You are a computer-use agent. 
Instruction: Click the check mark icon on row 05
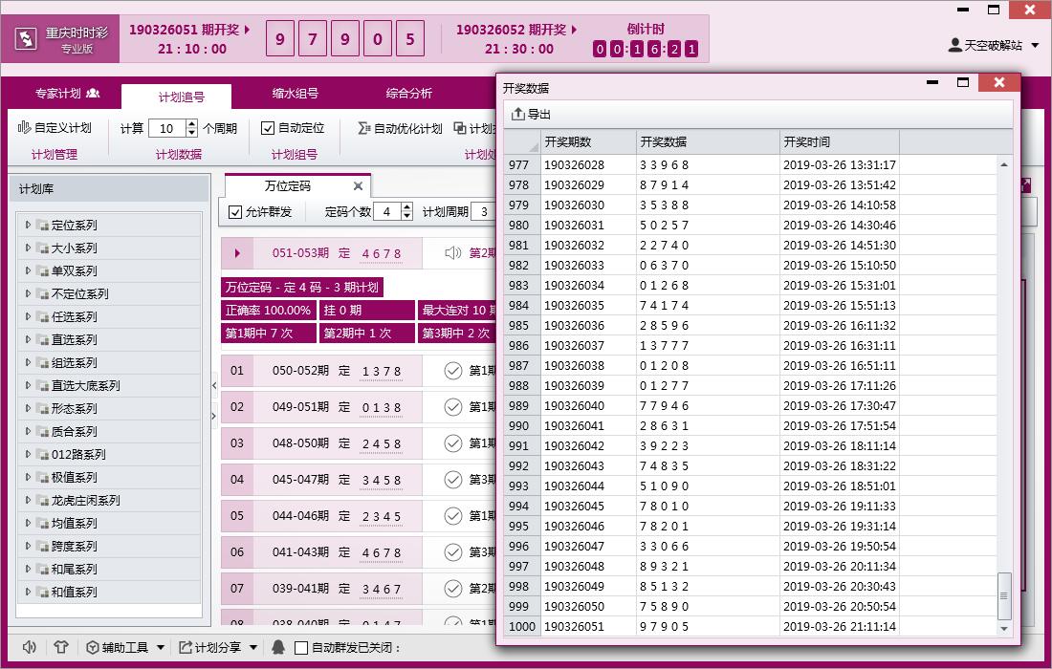tap(453, 515)
